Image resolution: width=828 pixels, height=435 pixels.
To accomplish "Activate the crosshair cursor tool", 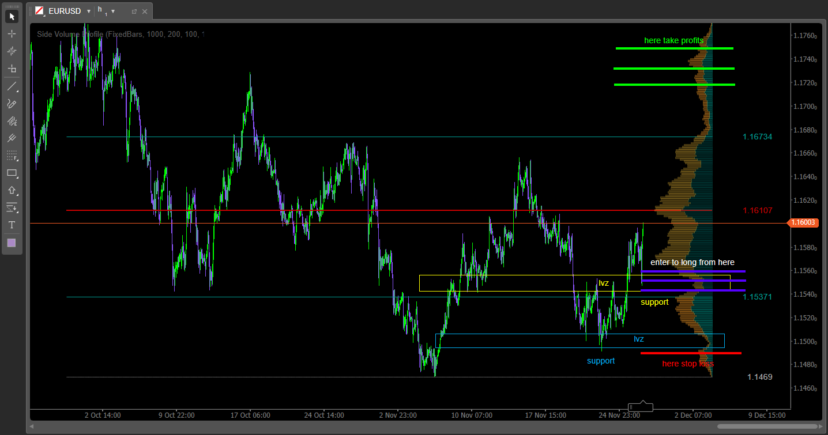I will (12, 34).
